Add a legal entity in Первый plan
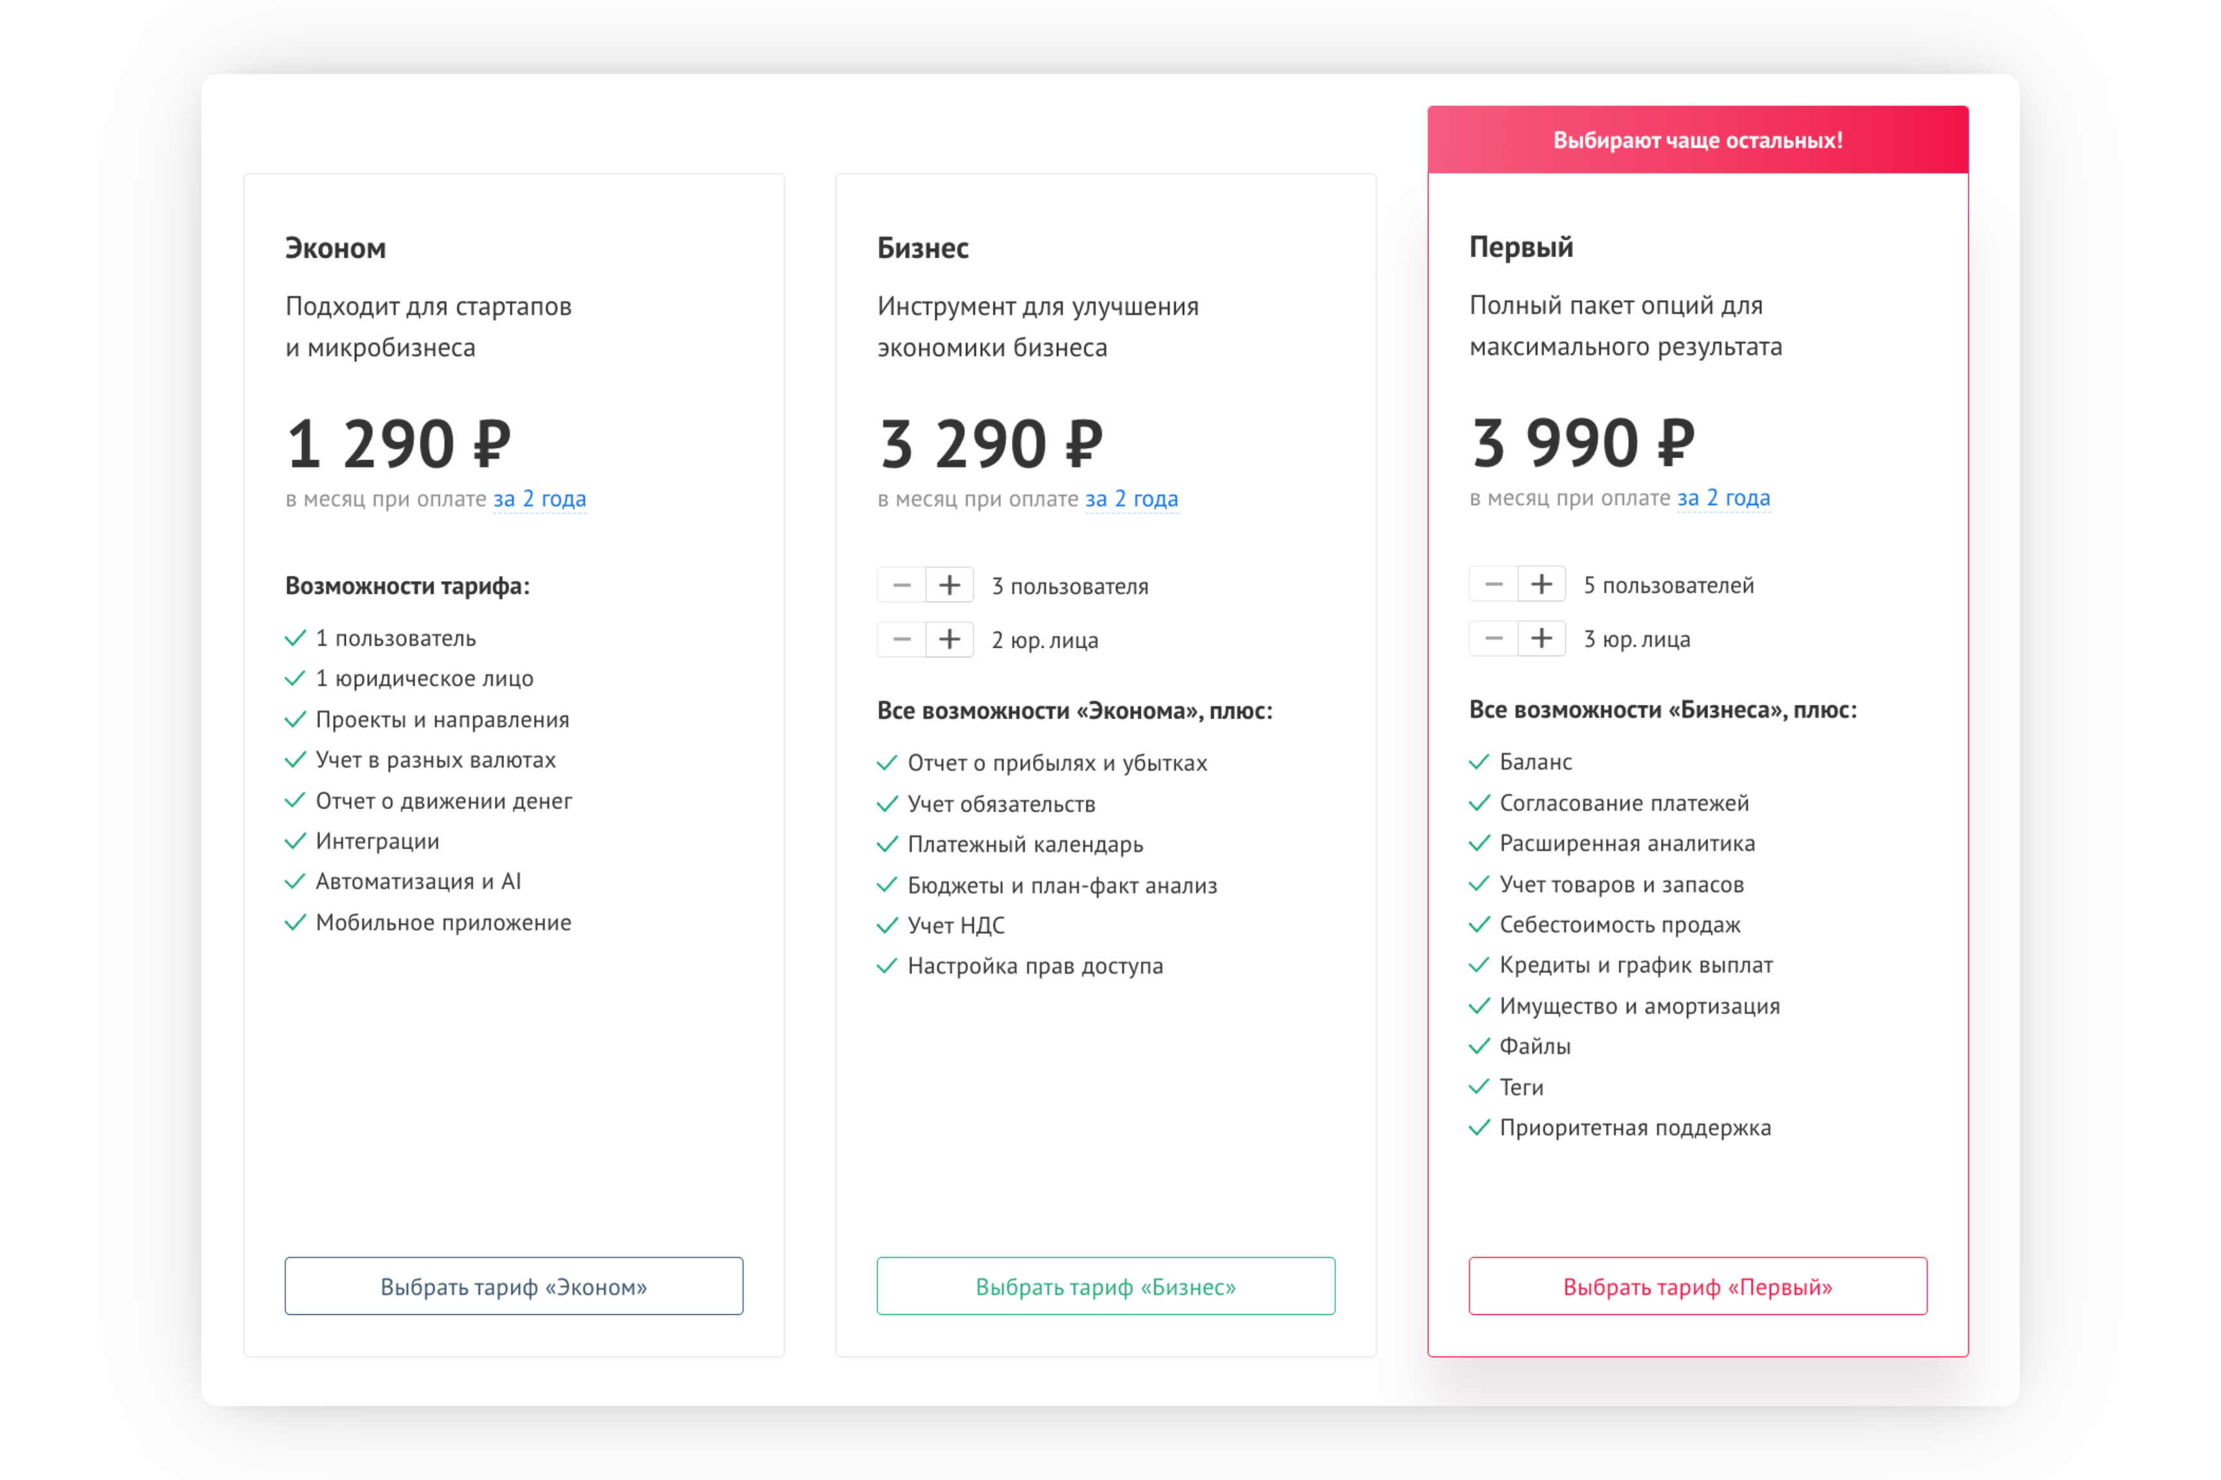 pyautogui.click(x=1540, y=638)
